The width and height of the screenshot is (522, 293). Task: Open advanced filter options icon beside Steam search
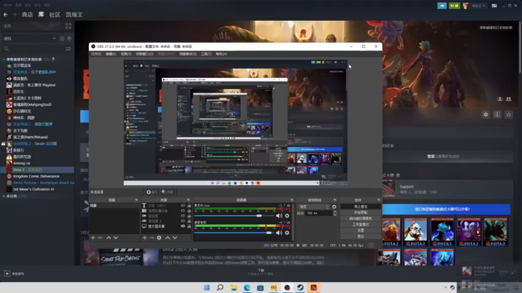click(x=69, y=49)
